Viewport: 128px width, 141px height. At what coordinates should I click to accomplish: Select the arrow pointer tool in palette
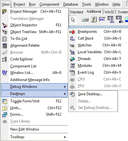click(73, 19)
